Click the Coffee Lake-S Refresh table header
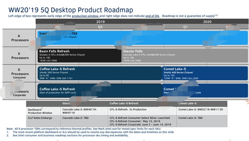Viewport: 249px width, 141px height. (124, 103)
